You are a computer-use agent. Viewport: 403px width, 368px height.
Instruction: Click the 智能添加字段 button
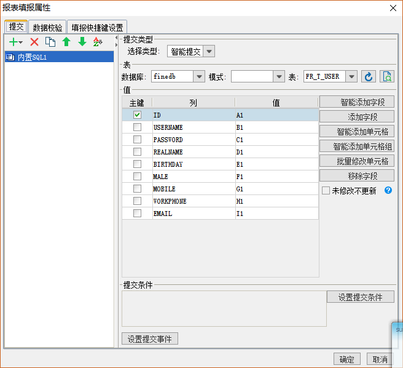point(357,102)
